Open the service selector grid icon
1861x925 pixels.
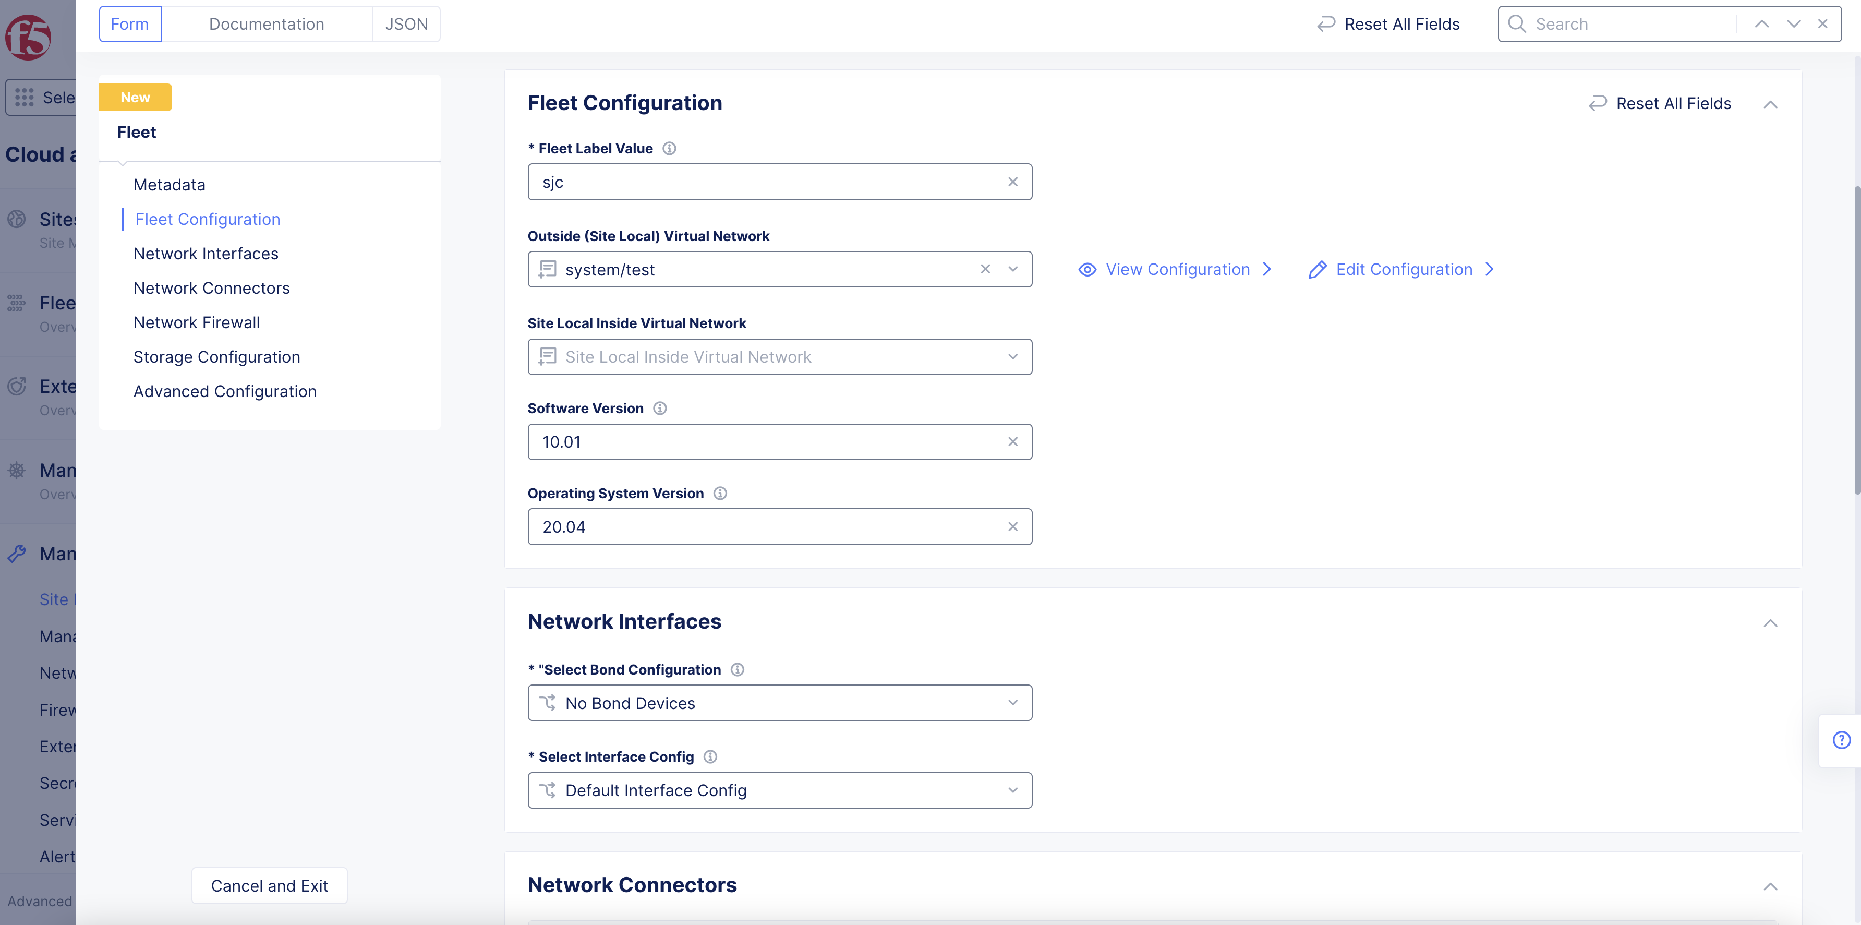pyautogui.click(x=25, y=98)
